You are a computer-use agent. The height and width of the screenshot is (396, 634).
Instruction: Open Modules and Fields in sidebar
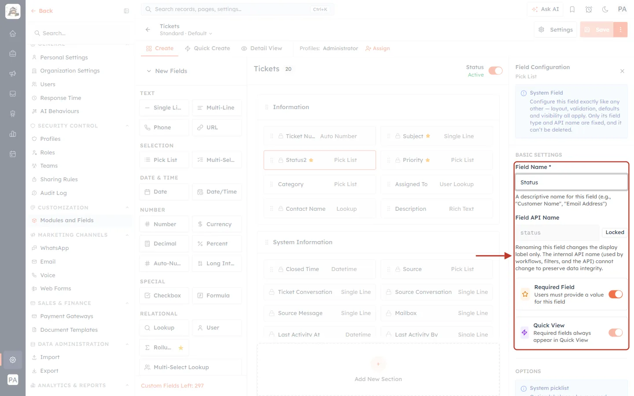point(81,220)
